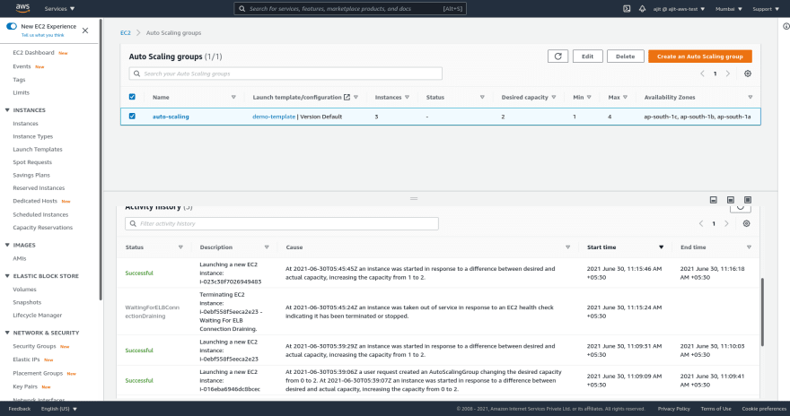790x416 pixels.
Task: Select instance ID i-023c38f7026949483 text
Action: pyautogui.click(x=230, y=282)
